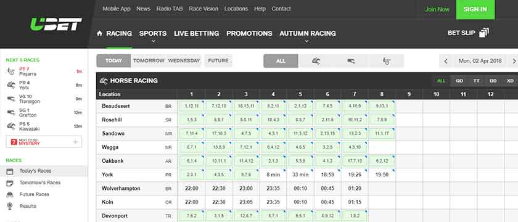The width and height of the screenshot is (518, 222).
Task: Click the Next To Go Mystery button
Action: pyautogui.click(x=44, y=142)
